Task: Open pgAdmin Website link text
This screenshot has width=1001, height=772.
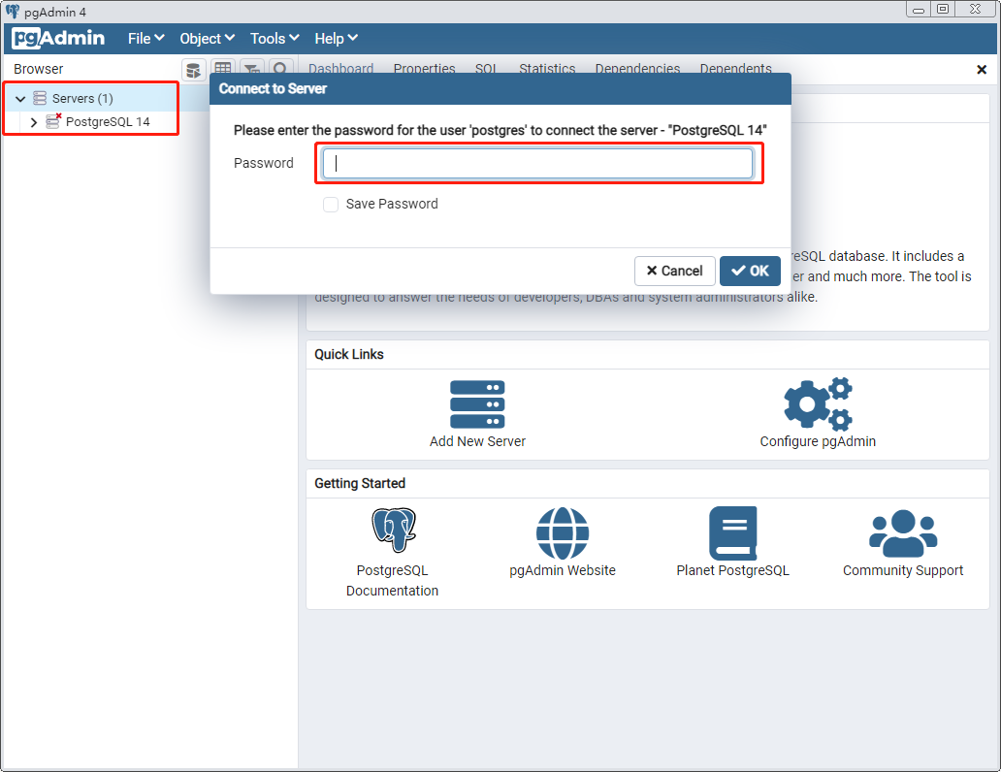Action: click(563, 570)
